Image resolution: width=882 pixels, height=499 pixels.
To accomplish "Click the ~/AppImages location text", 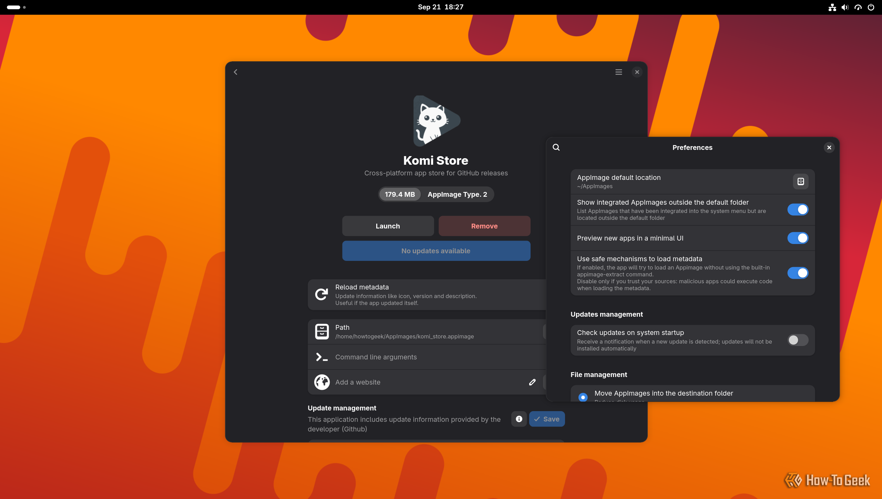I will pyautogui.click(x=595, y=186).
